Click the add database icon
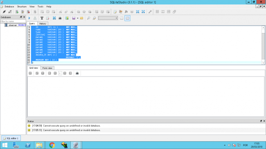 [x=17, y=12]
